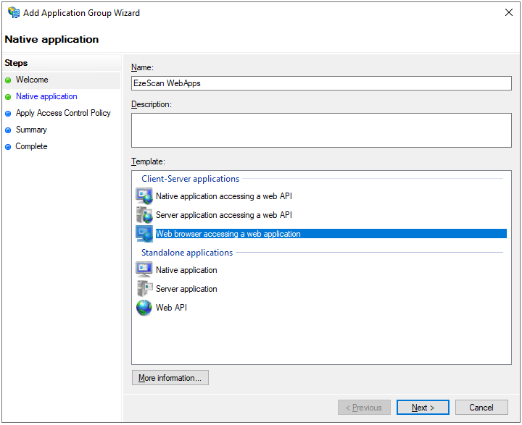Select Server application accessing a web API text
The height and width of the screenshot is (425, 522).
[223, 215]
